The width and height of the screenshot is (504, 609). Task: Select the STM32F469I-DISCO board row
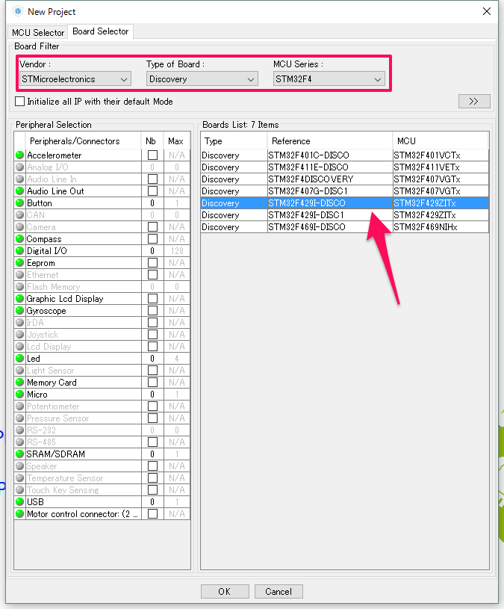point(344,227)
